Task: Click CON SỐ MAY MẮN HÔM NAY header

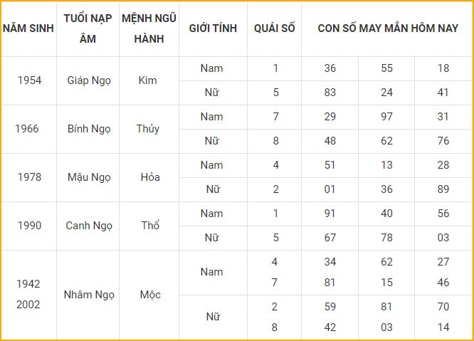Action: 388,28
